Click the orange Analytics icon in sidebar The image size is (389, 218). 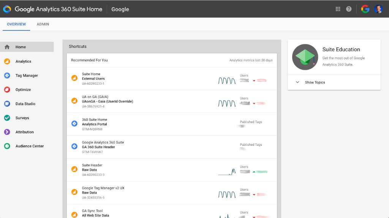7,61
